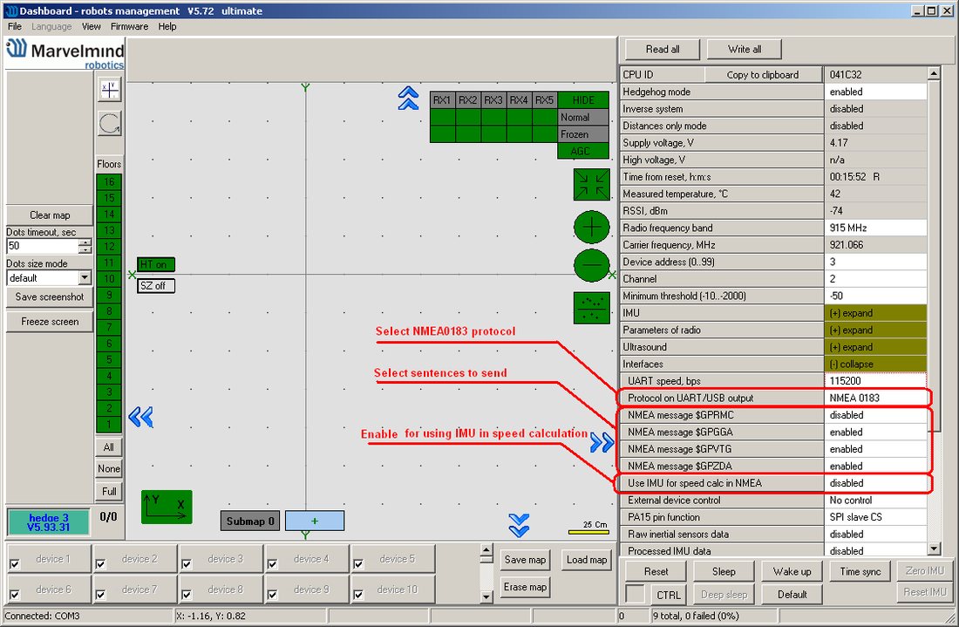
Task: Click the RX2 signal cell
Action: click(468, 99)
